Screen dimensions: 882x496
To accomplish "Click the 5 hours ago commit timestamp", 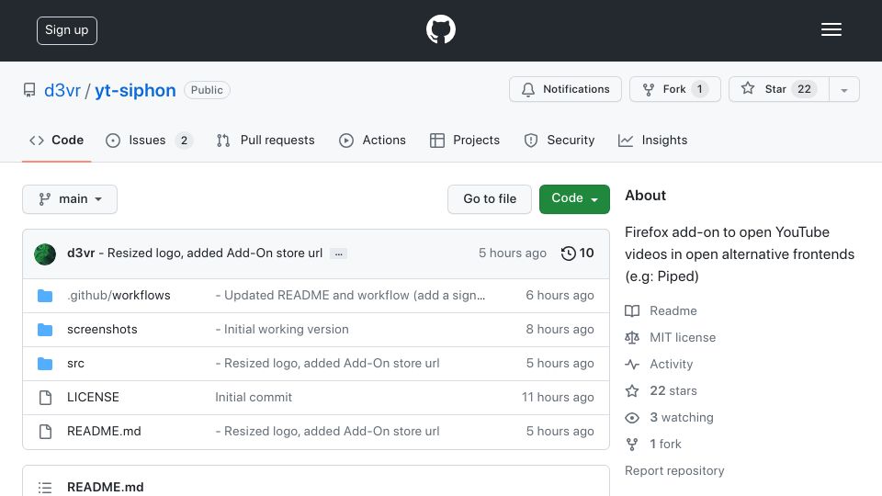I will click(513, 254).
